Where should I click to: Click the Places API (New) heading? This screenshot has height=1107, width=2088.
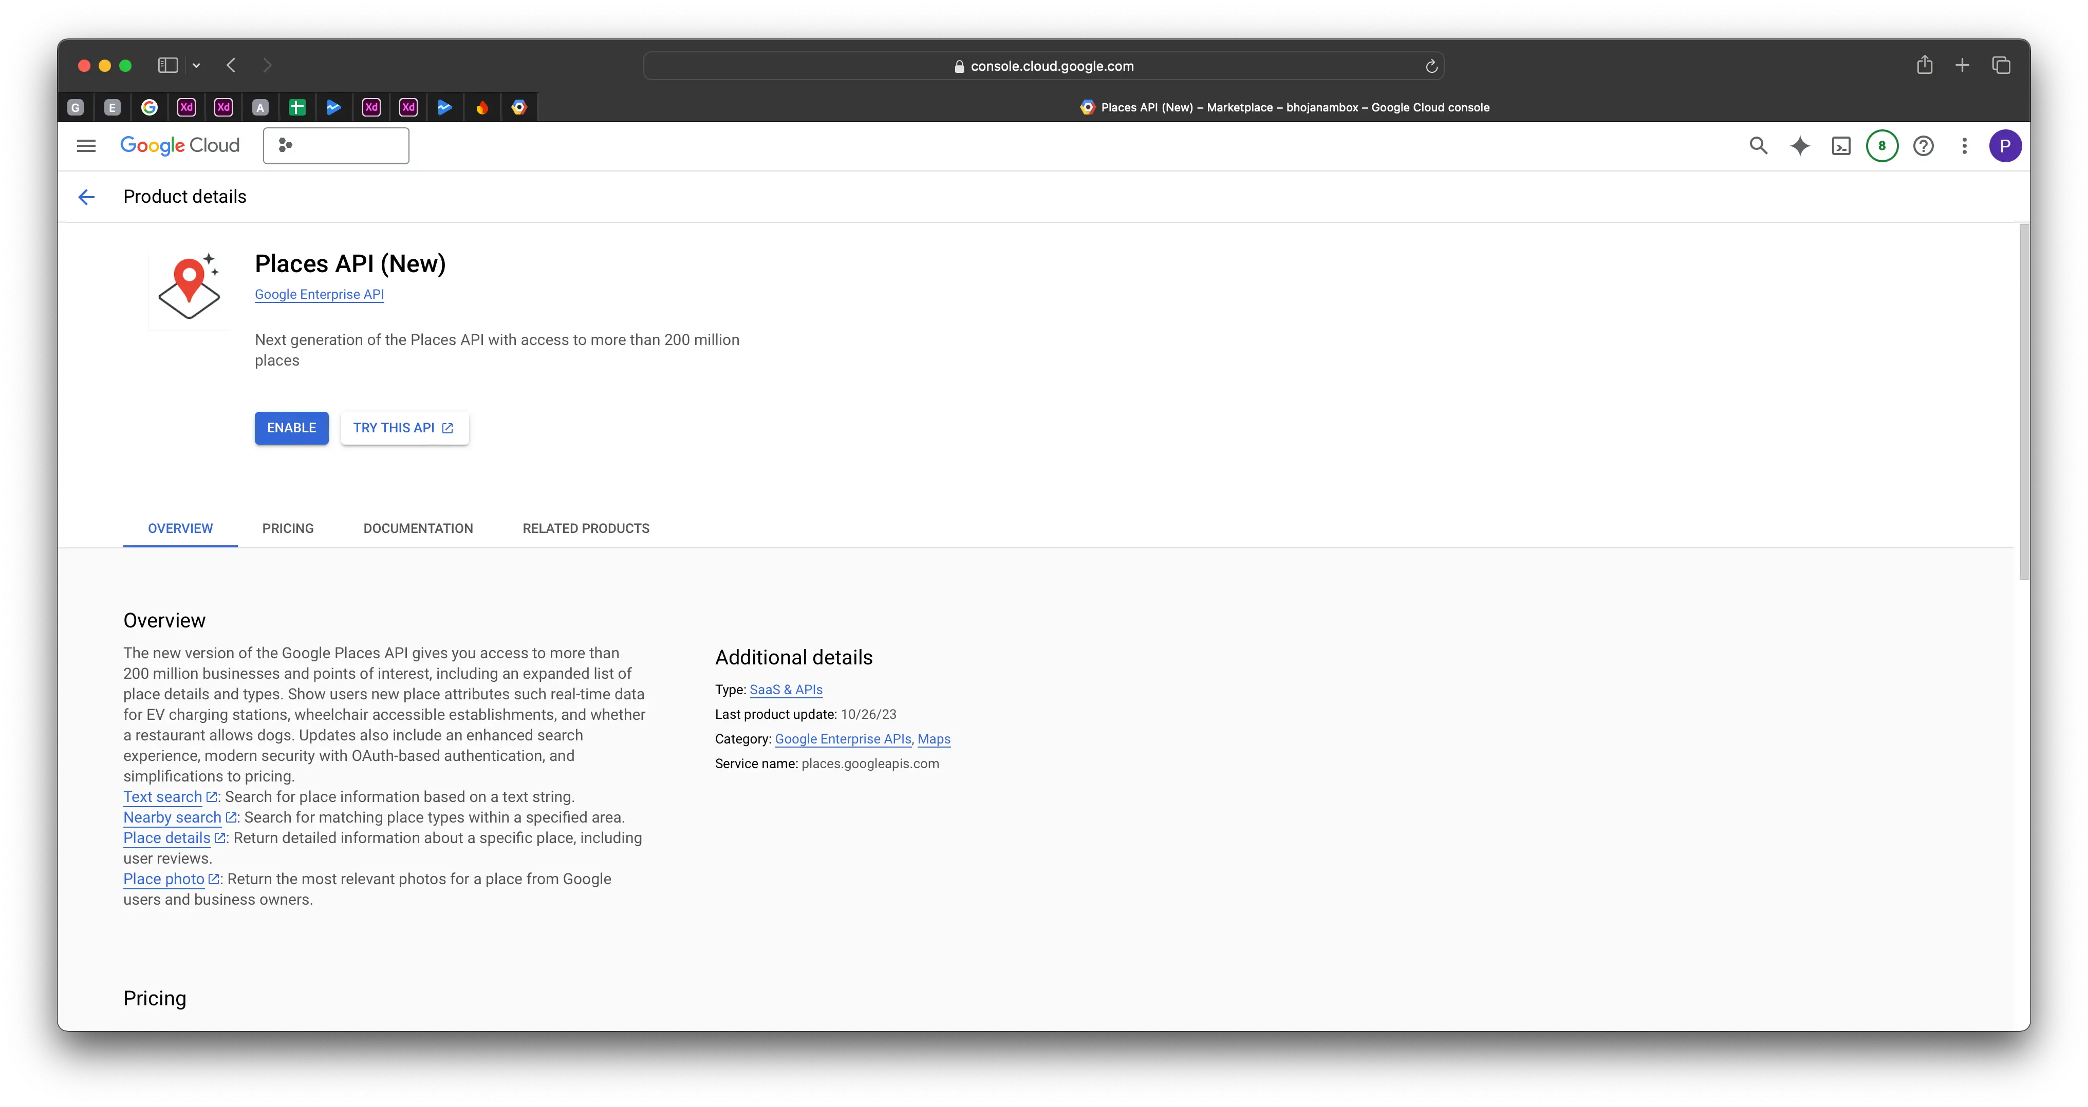pos(350,264)
